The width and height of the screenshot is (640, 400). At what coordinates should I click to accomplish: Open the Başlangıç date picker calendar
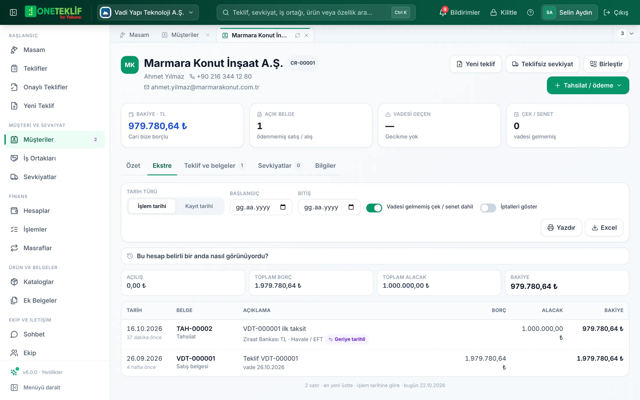coord(283,207)
